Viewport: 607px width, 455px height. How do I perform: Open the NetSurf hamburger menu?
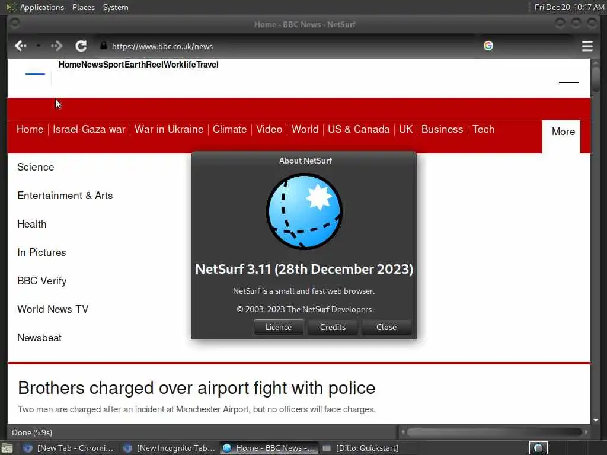[x=587, y=46]
